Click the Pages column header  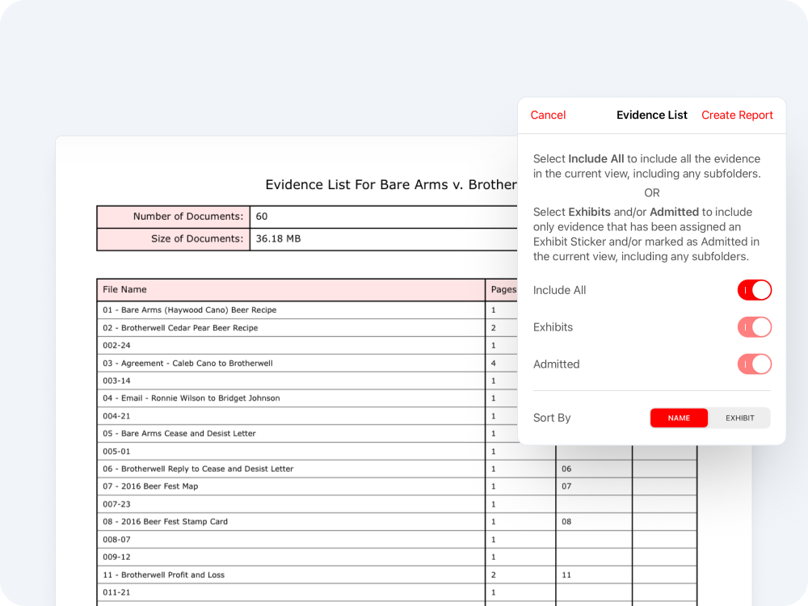click(503, 289)
